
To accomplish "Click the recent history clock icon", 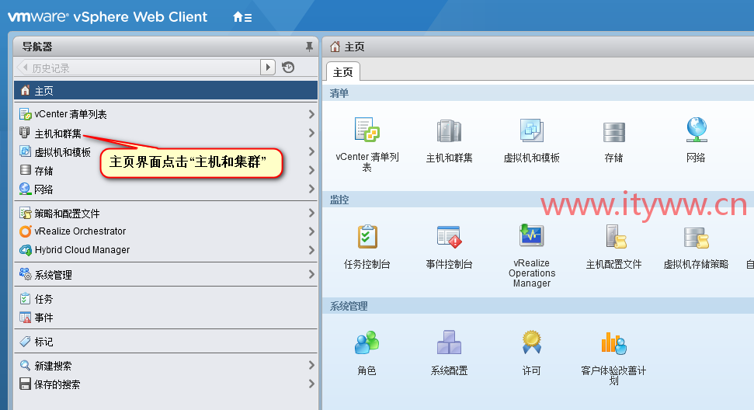I will pos(288,68).
